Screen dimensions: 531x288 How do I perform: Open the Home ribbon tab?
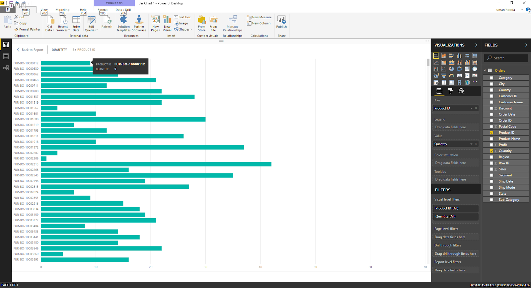(x=26, y=10)
